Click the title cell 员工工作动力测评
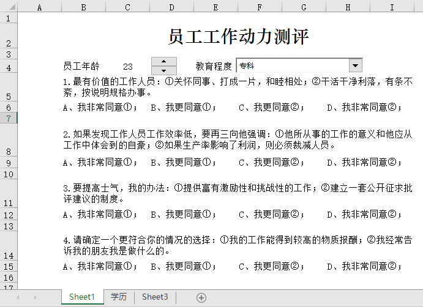The width and height of the screenshot is (423, 307). click(238, 37)
